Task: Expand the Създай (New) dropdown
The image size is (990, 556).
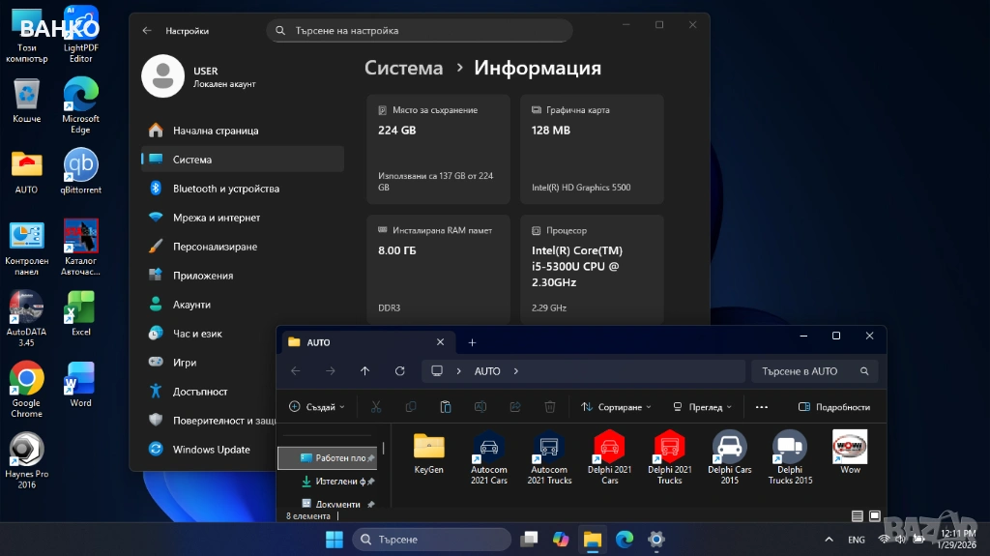Action: [x=316, y=407]
